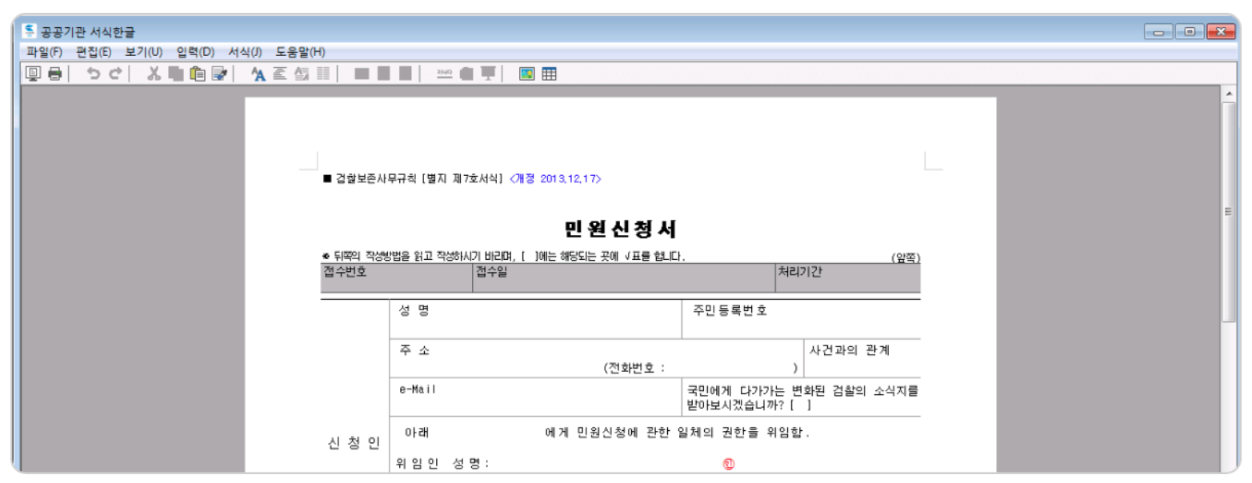Click the print preview monitor icon

(x=34, y=74)
